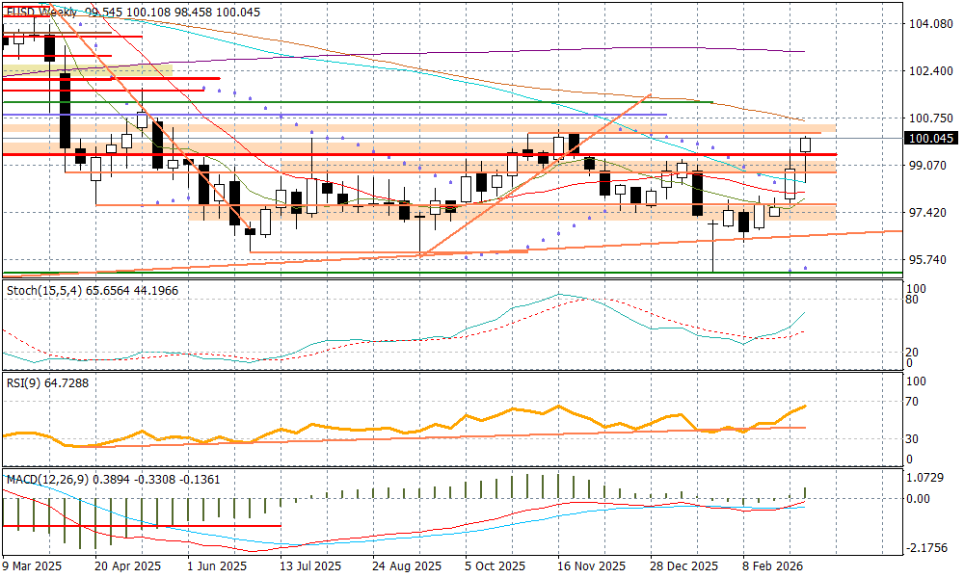Screen dimensions: 964x578
Task: Click the 13 Jul 2025 date label
Action: pos(309,566)
